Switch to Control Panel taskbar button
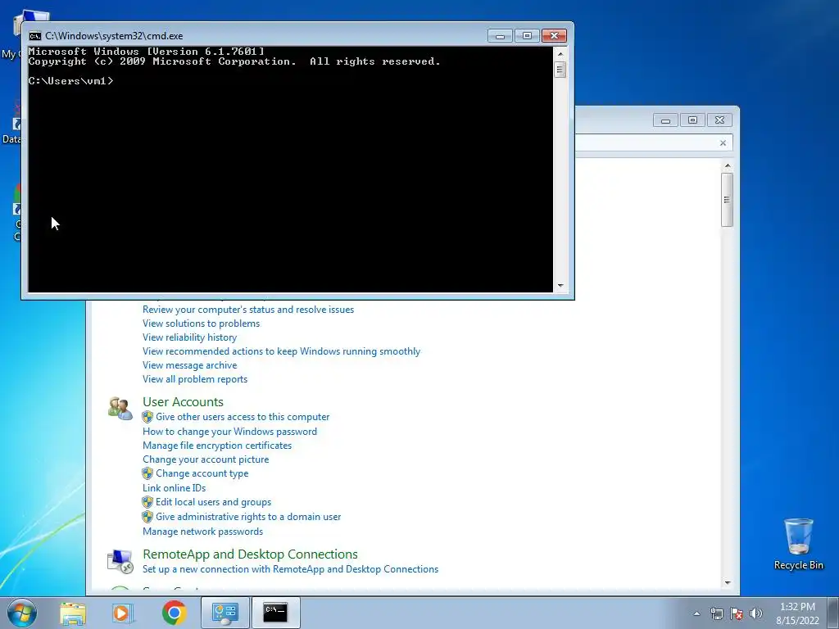 [x=224, y=613]
